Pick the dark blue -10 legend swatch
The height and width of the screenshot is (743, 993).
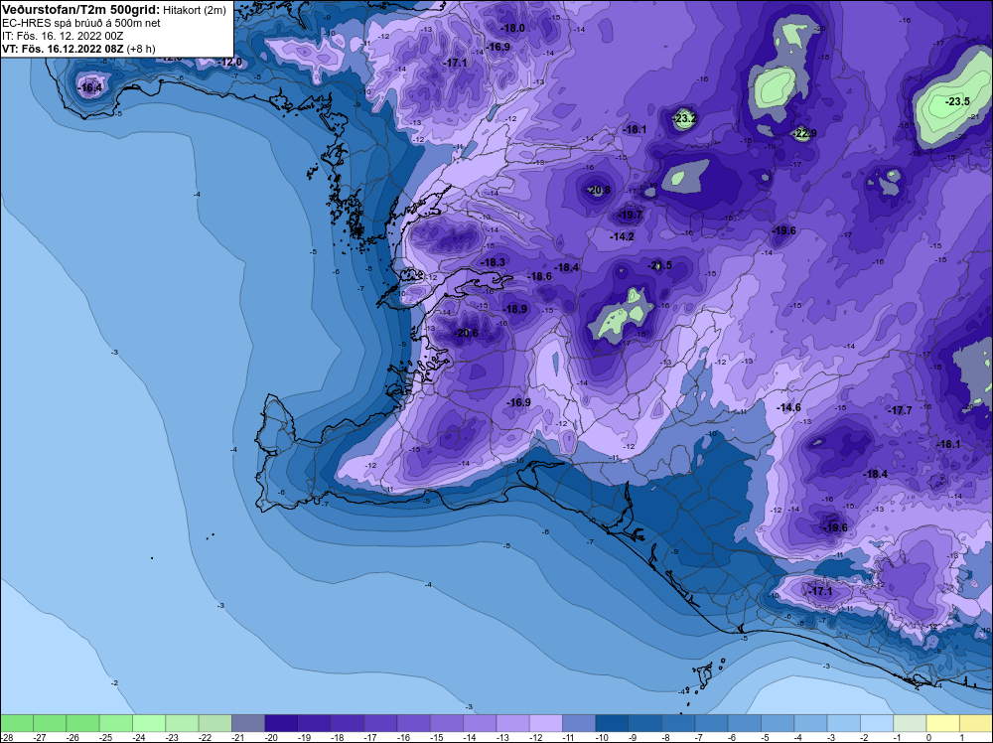click(x=612, y=723)
